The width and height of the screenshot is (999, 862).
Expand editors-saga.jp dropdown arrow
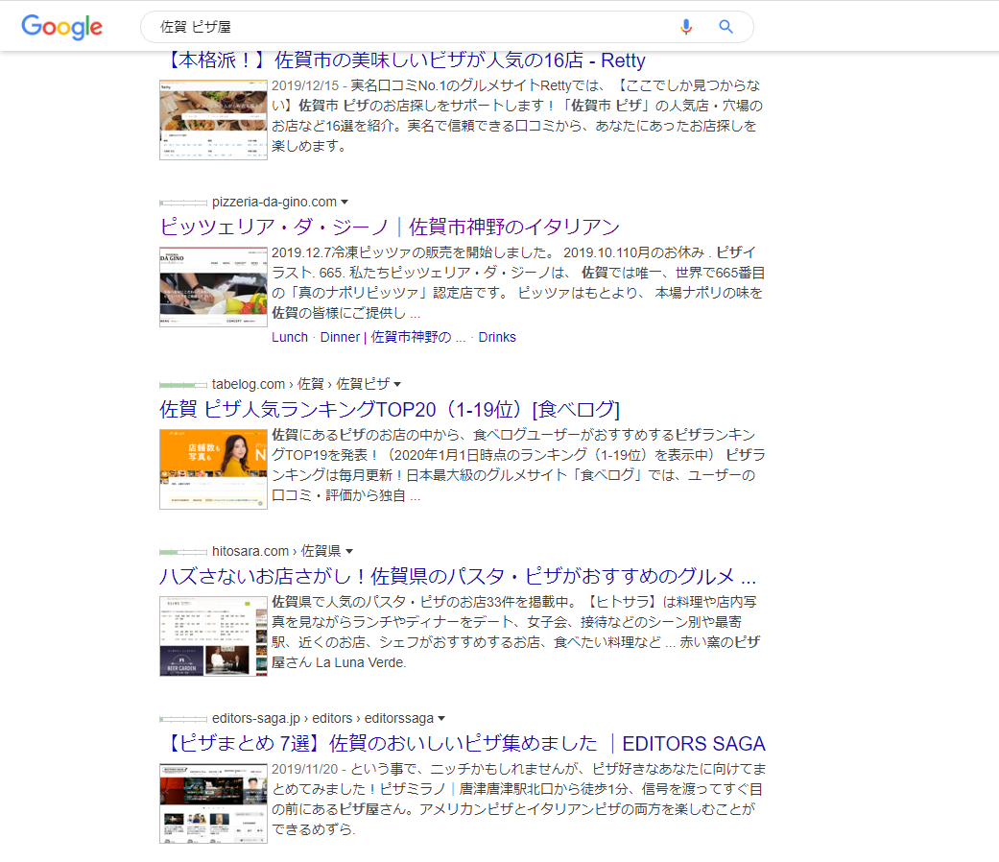[441, 718]
